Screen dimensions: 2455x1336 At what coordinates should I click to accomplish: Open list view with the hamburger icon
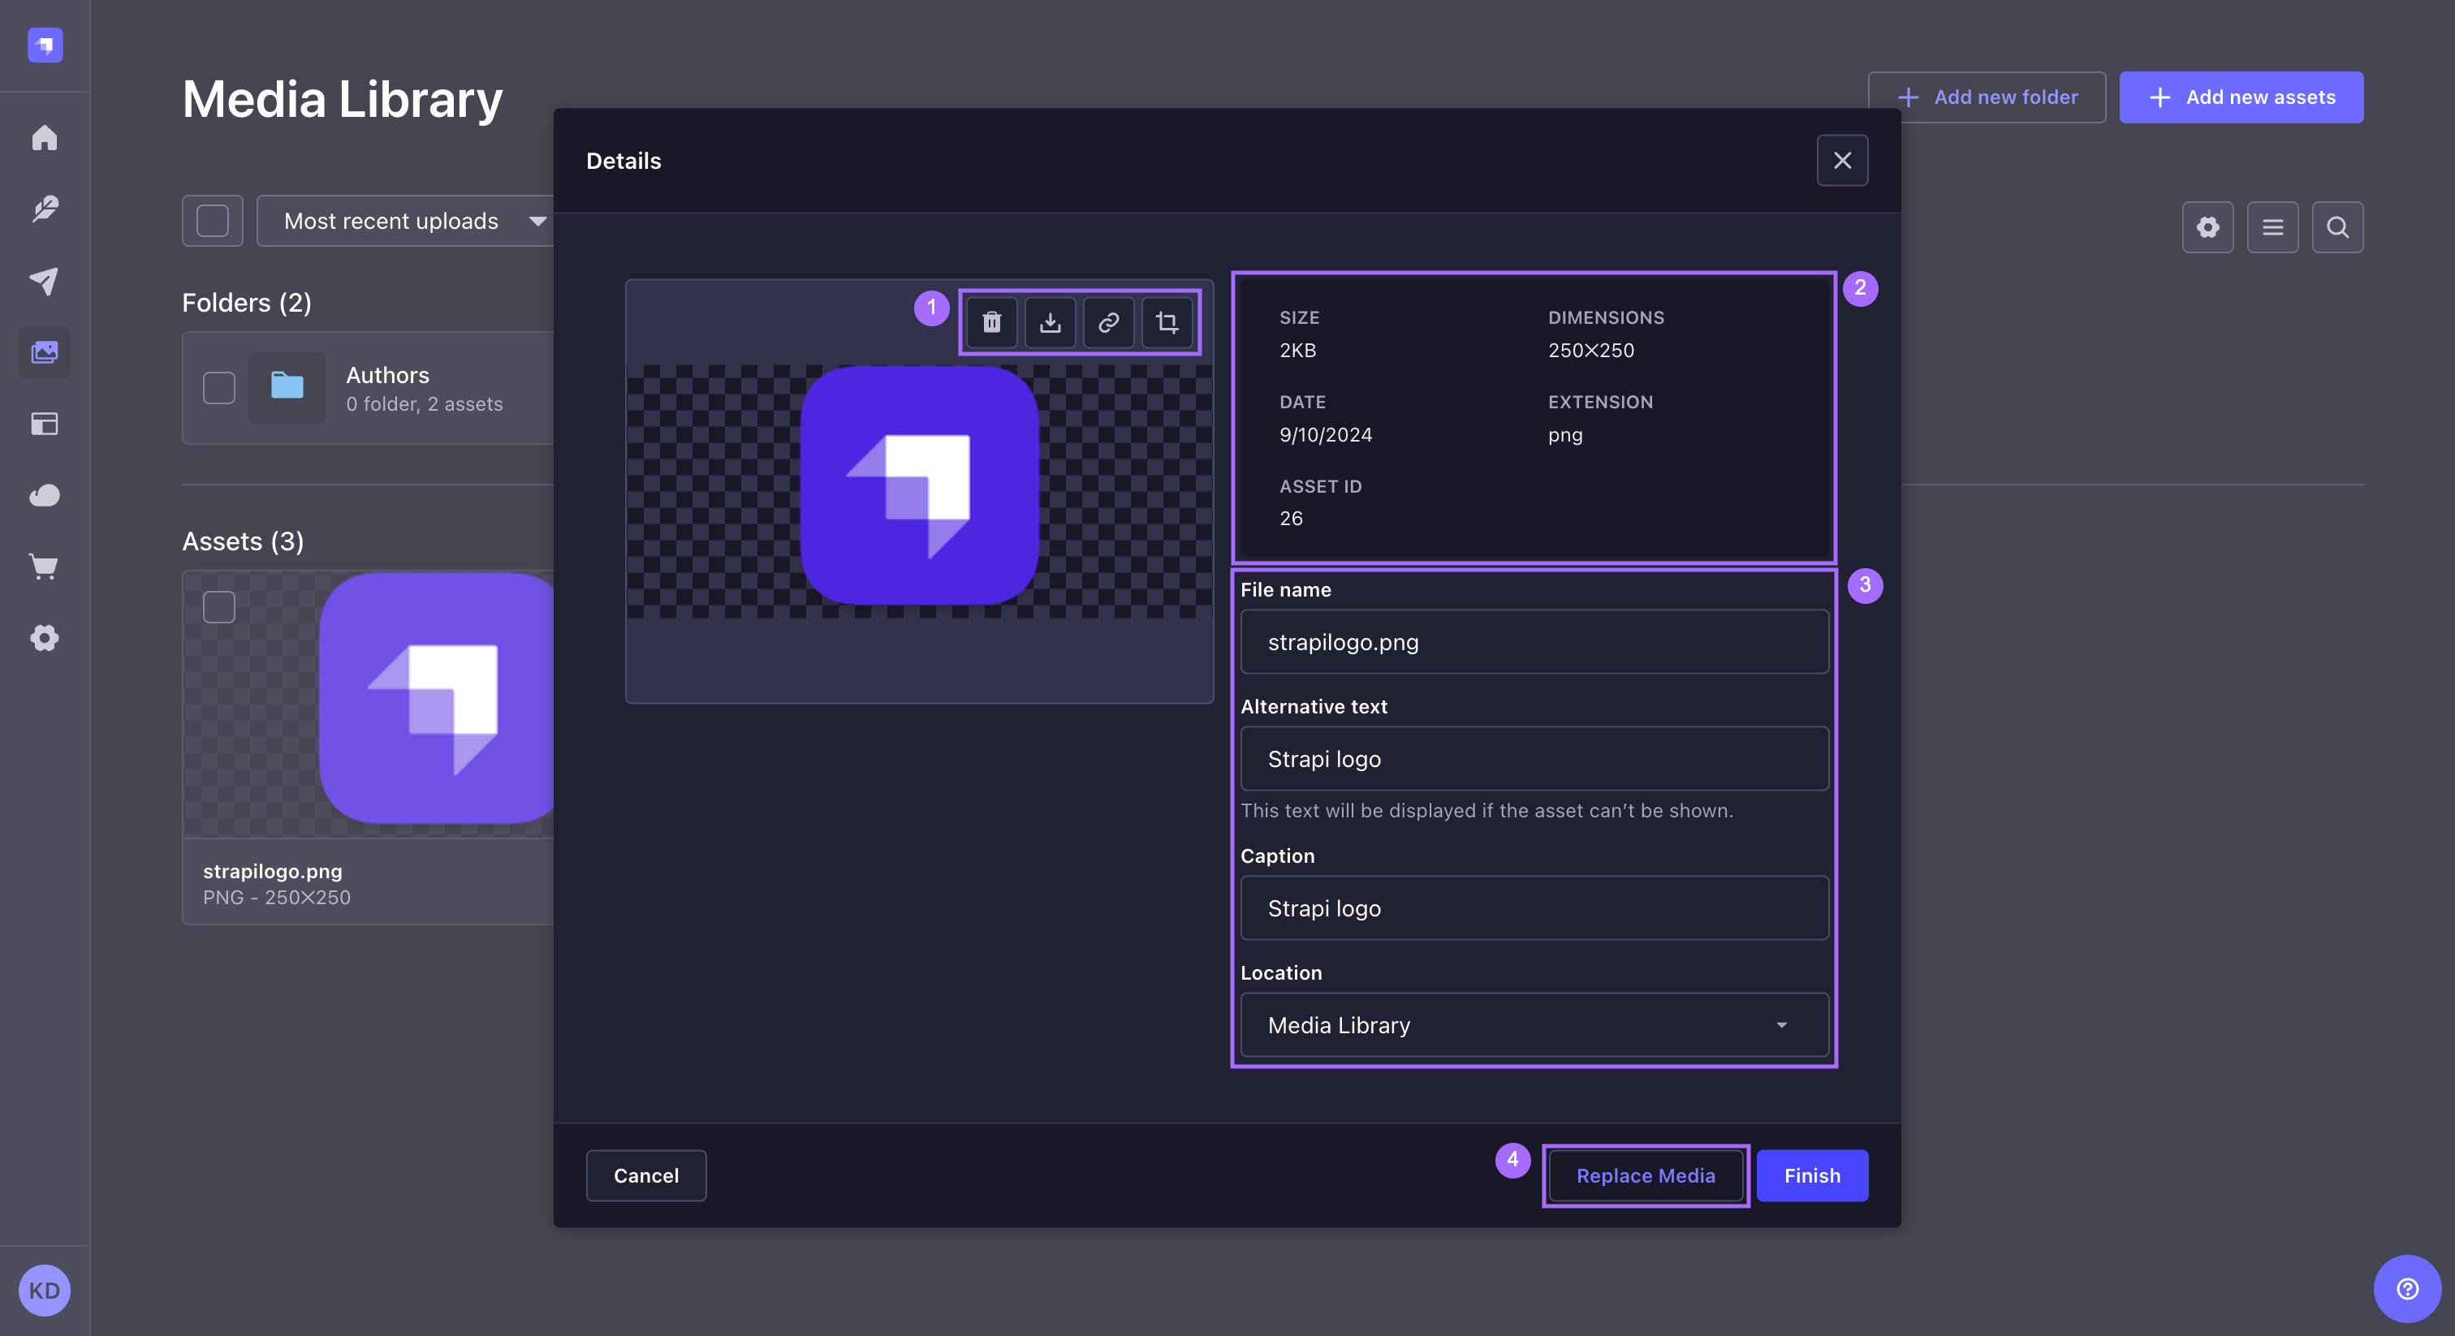pyautogui.click(x=2273, y=226)
